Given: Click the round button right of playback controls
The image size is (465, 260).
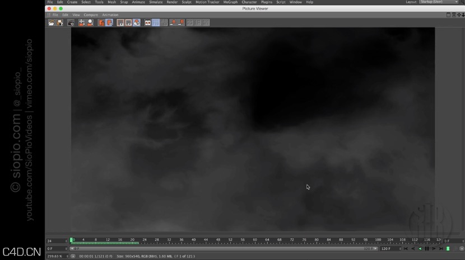Looking at the screenshot, I should coord(462,249).
